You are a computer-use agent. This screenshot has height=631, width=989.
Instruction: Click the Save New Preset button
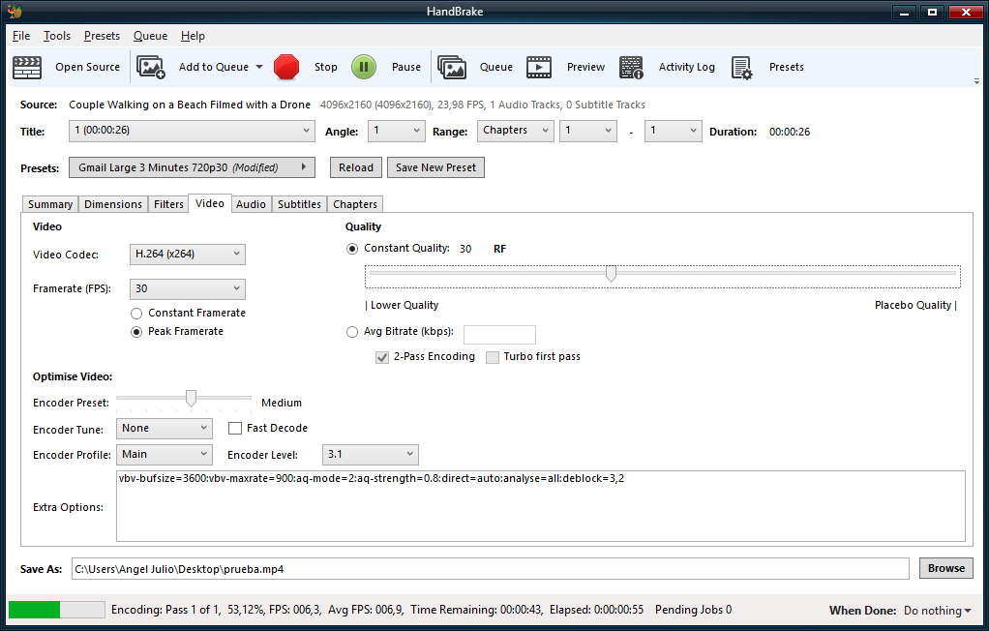point(435,167)
